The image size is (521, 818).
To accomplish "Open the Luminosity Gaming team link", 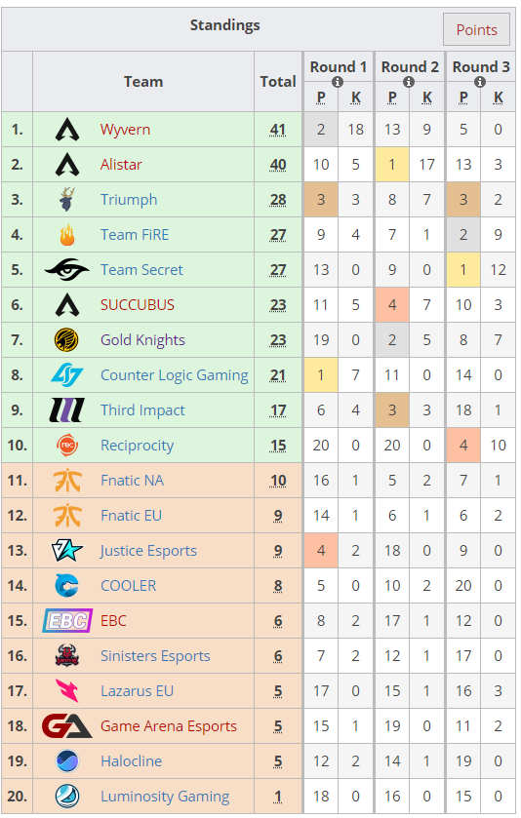I will 165,797.
